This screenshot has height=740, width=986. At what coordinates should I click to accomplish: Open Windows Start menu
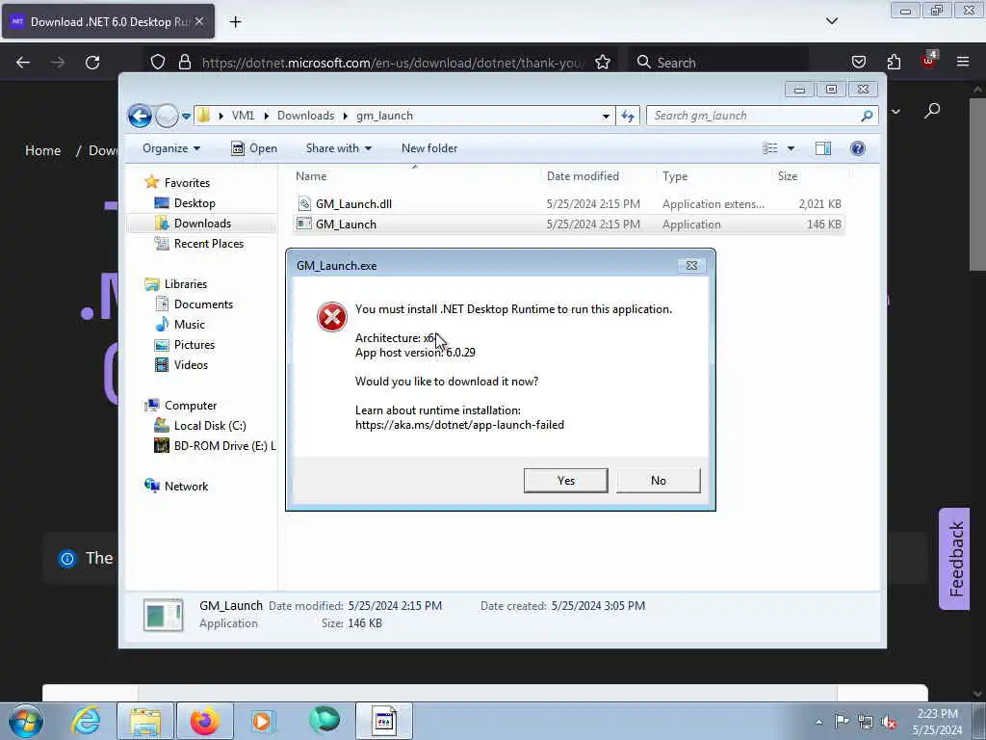(25, 721)
